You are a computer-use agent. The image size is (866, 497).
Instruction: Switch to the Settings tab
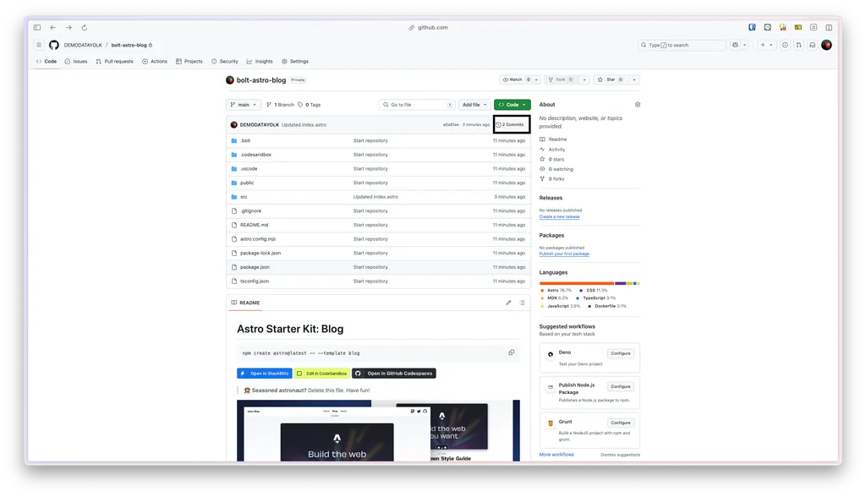[295, 62]
